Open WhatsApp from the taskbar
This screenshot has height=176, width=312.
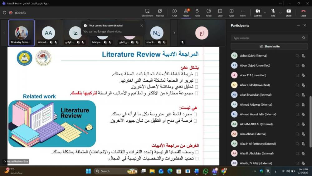206,171
